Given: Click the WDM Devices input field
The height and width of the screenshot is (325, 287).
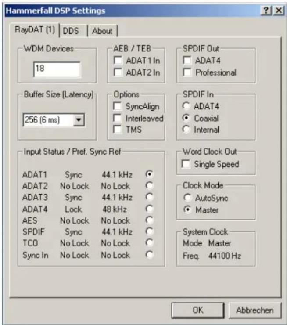Looking at the screenshot, I should (57, 69).
